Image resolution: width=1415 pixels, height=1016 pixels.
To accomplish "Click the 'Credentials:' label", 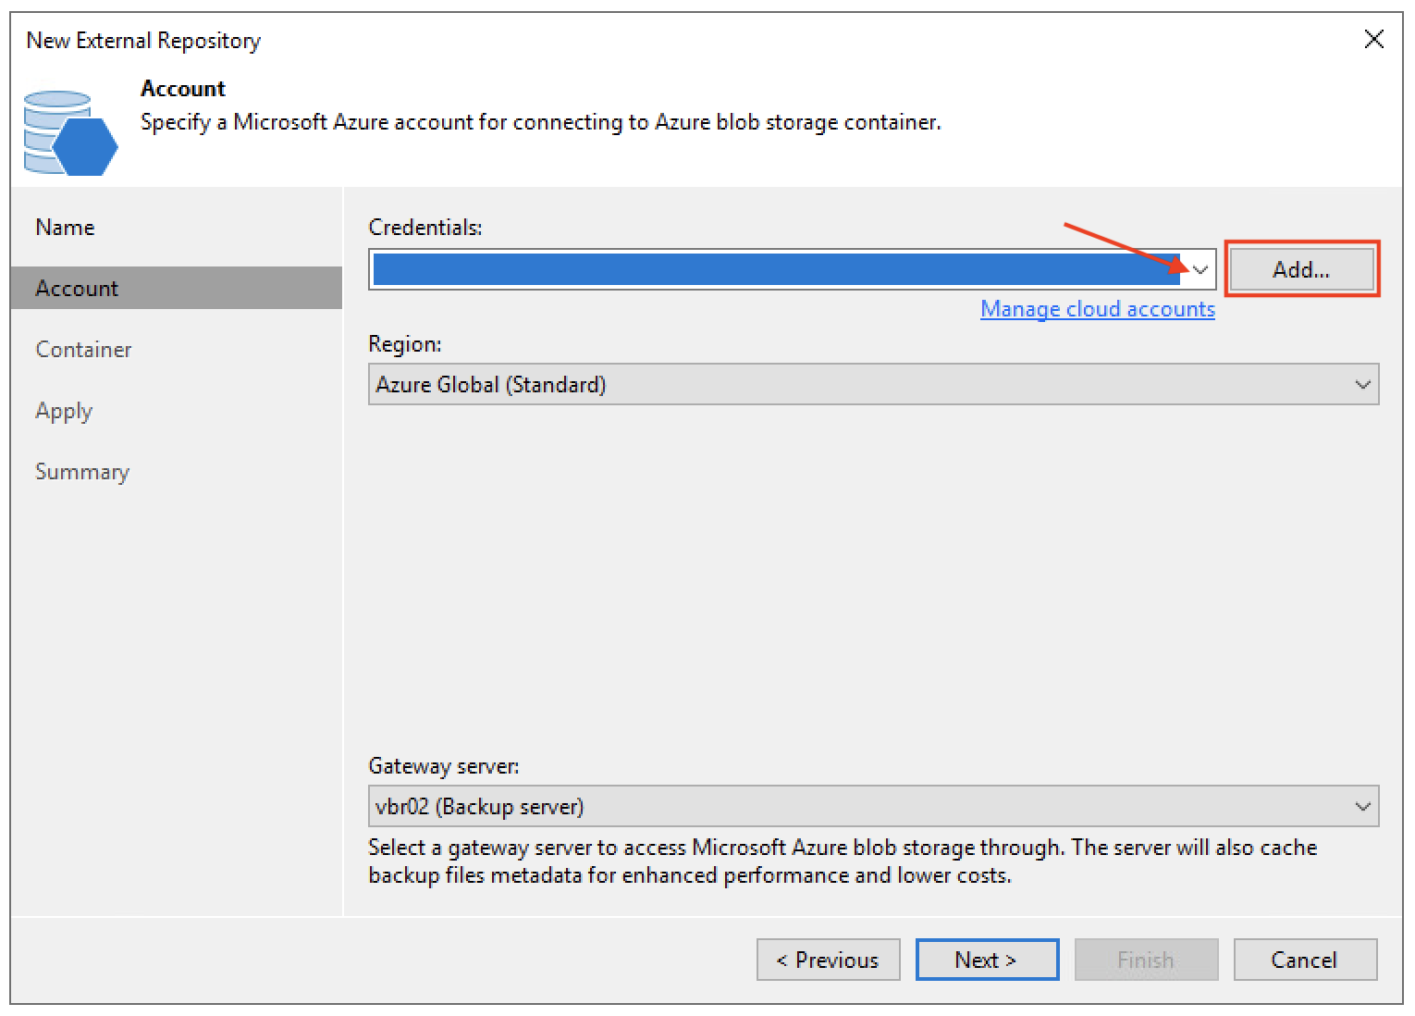I will coord(425,228).
